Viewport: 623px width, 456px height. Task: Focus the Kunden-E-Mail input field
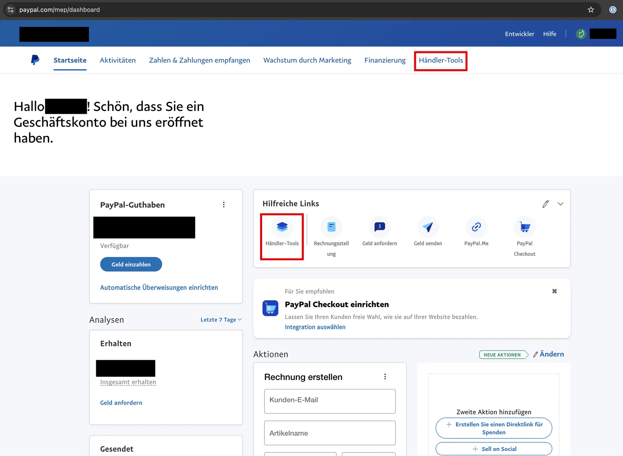coord(330,401)
